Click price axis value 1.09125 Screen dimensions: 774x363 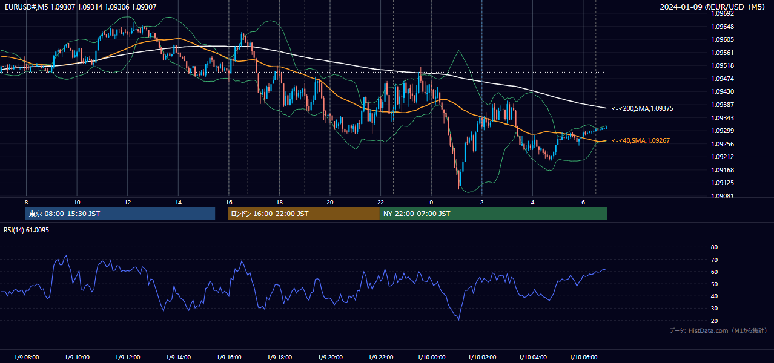pyautogui.click(x=723, y=183)
